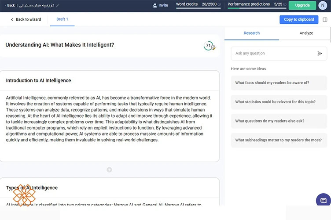Click the Upgrade button
Image resolution: width=331 pixels, height=220 pixels.
(x=302, y=5)
